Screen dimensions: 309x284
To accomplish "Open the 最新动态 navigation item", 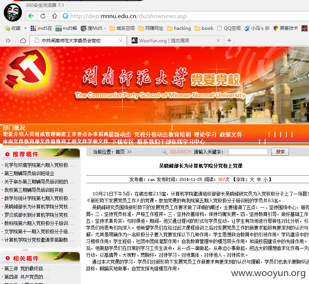I will click(x=120, y=134).
